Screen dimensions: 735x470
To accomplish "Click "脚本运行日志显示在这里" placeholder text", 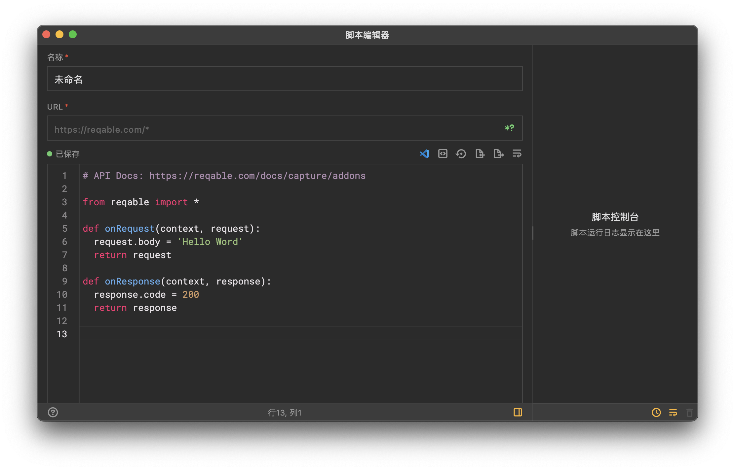I will (615, 233).
